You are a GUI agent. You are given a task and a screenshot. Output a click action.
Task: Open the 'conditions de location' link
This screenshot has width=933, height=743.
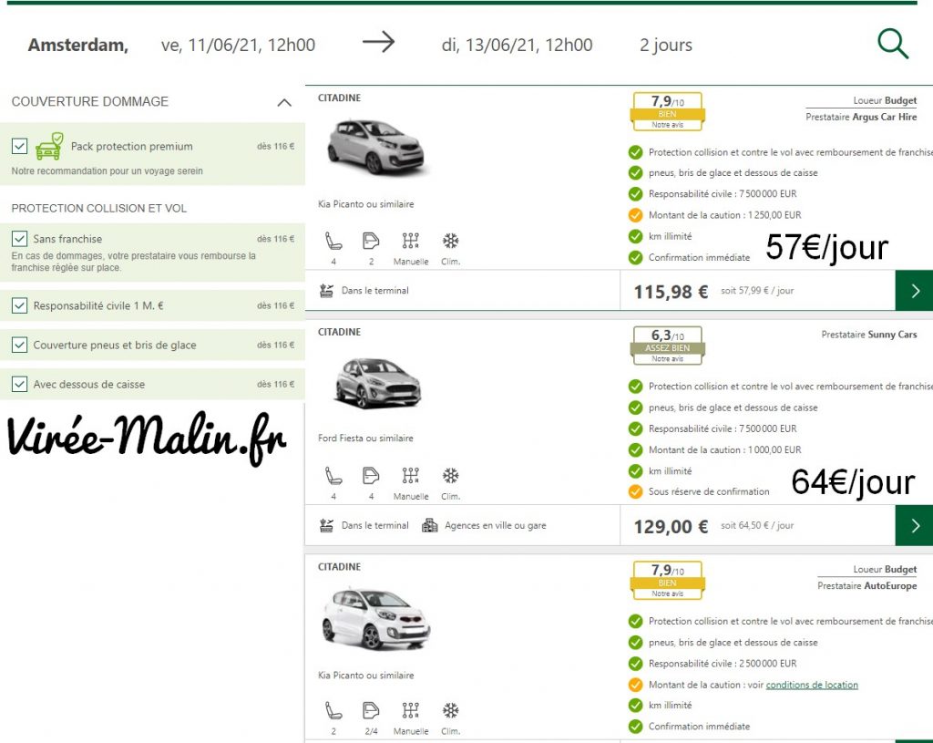point(812,684)
